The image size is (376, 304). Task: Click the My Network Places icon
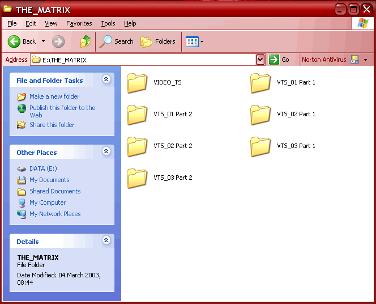pyautogui.click(x=22, y=214)
